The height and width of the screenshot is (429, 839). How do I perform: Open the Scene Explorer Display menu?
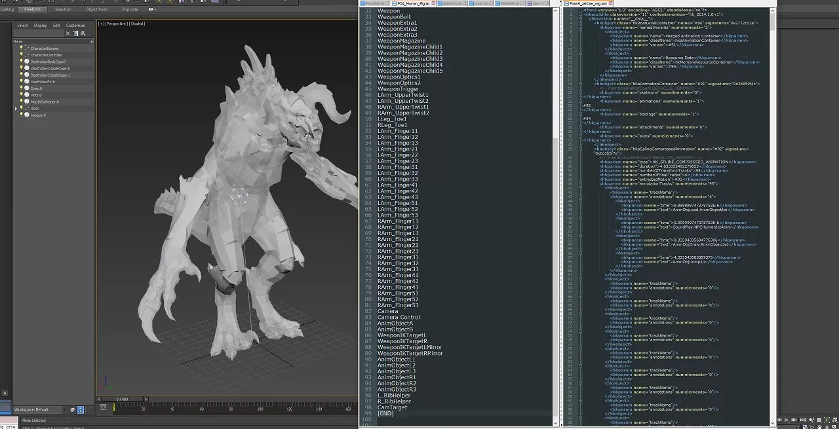40,26
